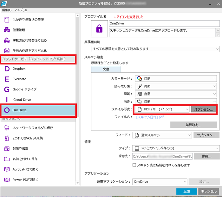Click the children's artwork album icon
The width and height of the screenshot is (222, 197).
pos(7,50)
